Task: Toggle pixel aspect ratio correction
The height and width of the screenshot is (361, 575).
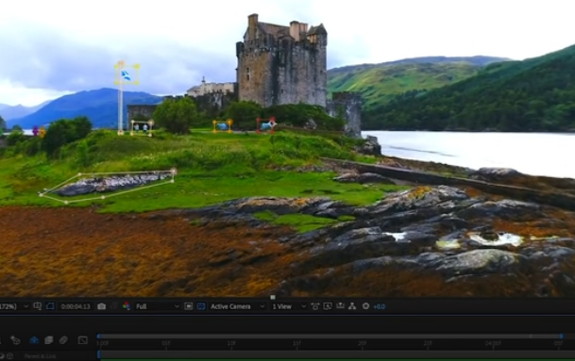Action: 315,306
